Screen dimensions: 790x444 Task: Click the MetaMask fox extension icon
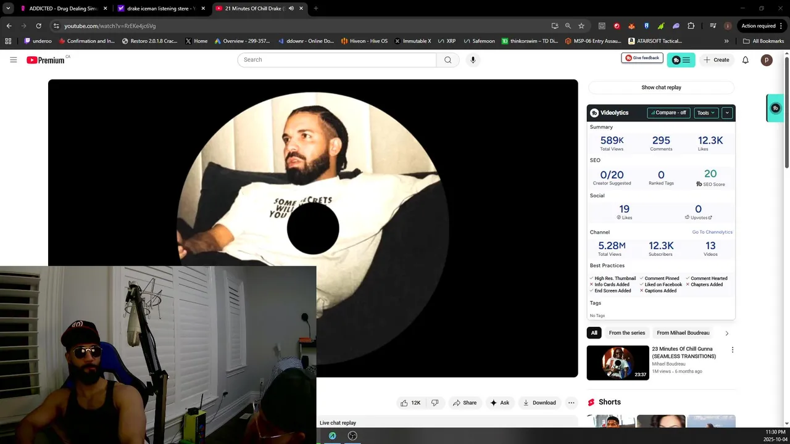click(631, 26)
